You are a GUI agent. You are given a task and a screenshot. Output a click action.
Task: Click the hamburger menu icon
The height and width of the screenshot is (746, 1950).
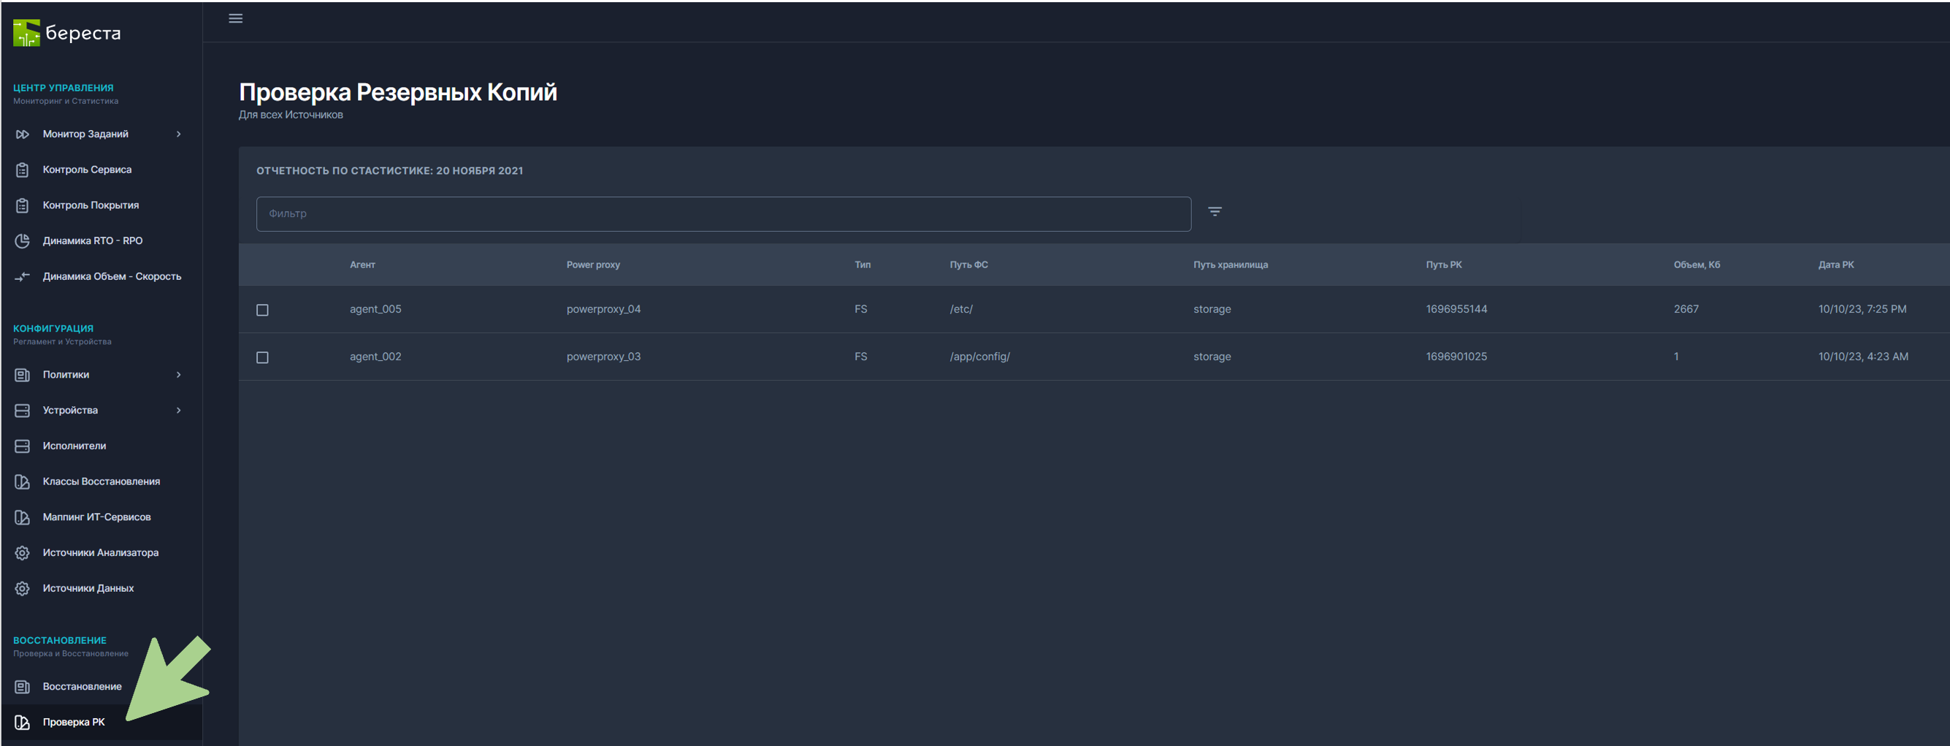coord(235,18)
